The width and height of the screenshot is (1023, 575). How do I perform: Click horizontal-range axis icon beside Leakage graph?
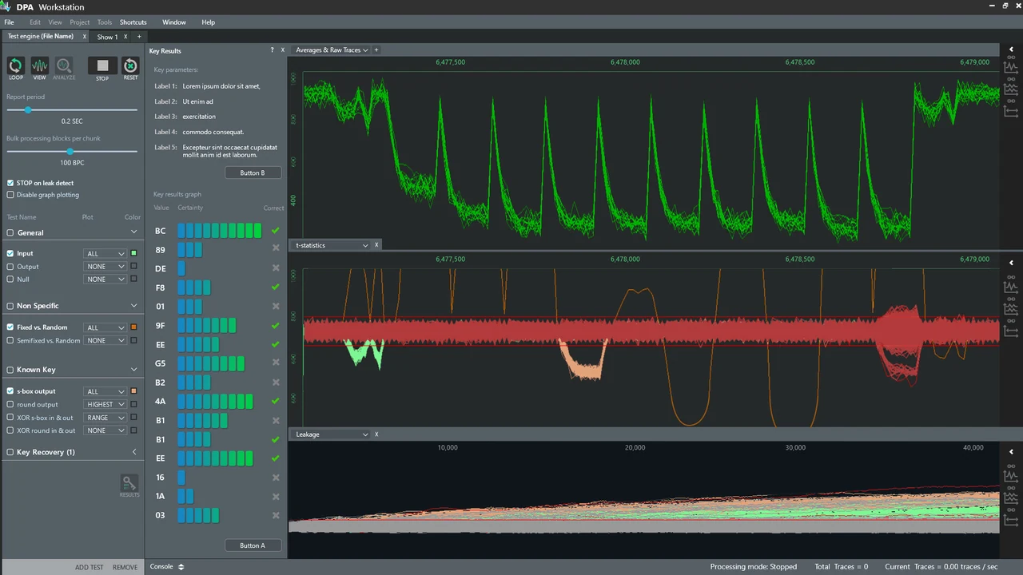(x=1011, y=519)
